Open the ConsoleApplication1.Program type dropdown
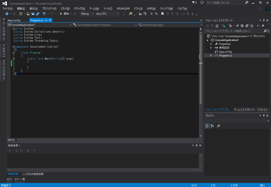271x187 pixels. click(x=105, y=25)
